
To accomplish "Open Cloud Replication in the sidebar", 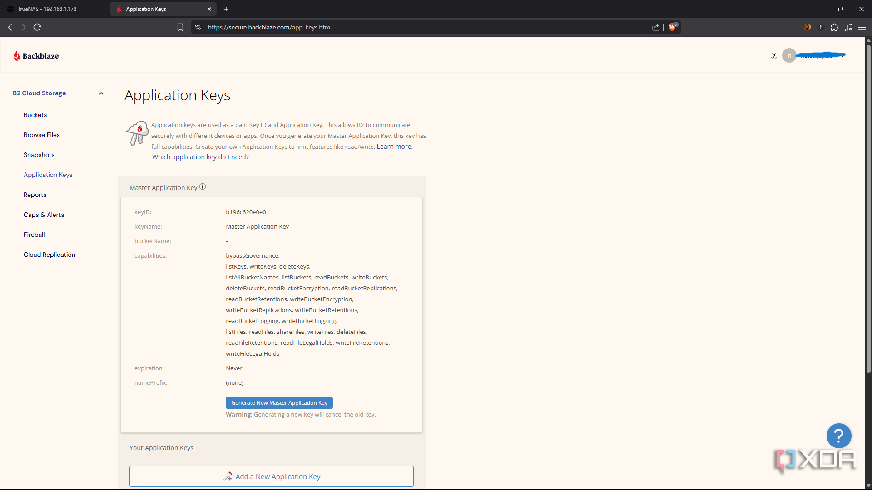I will [50, 255].
